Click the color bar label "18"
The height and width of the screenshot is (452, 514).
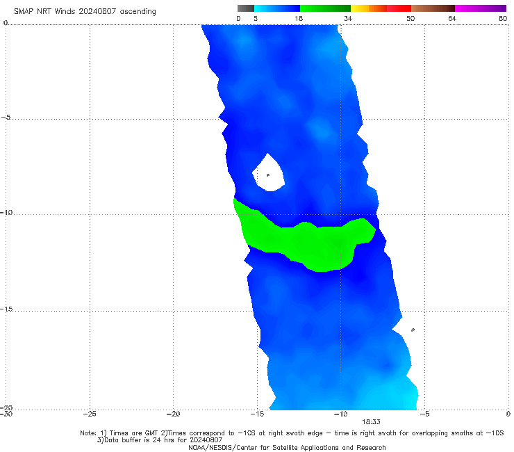(x=299, y=18)
